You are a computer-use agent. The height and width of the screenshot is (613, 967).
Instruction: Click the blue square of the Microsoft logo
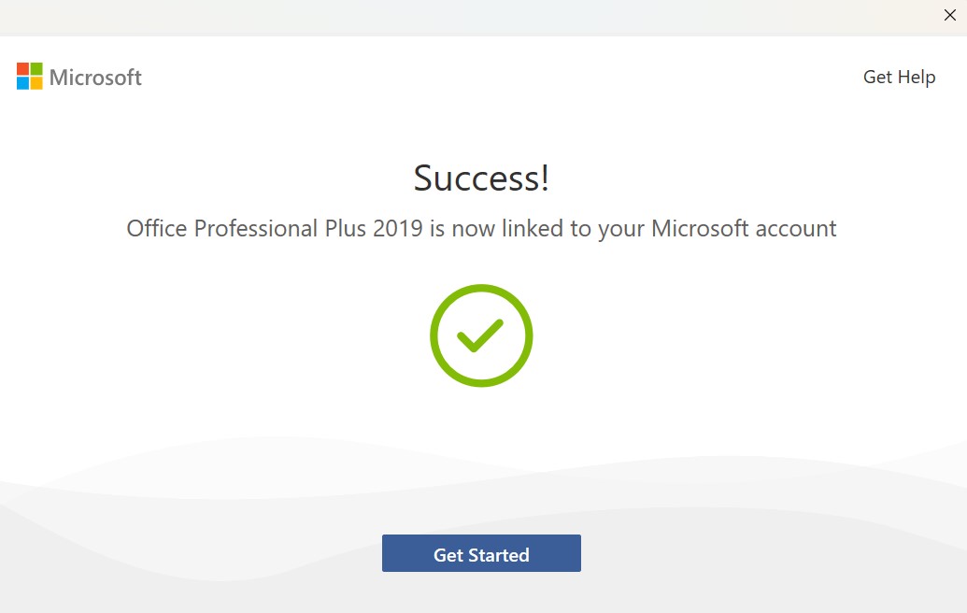22,83
